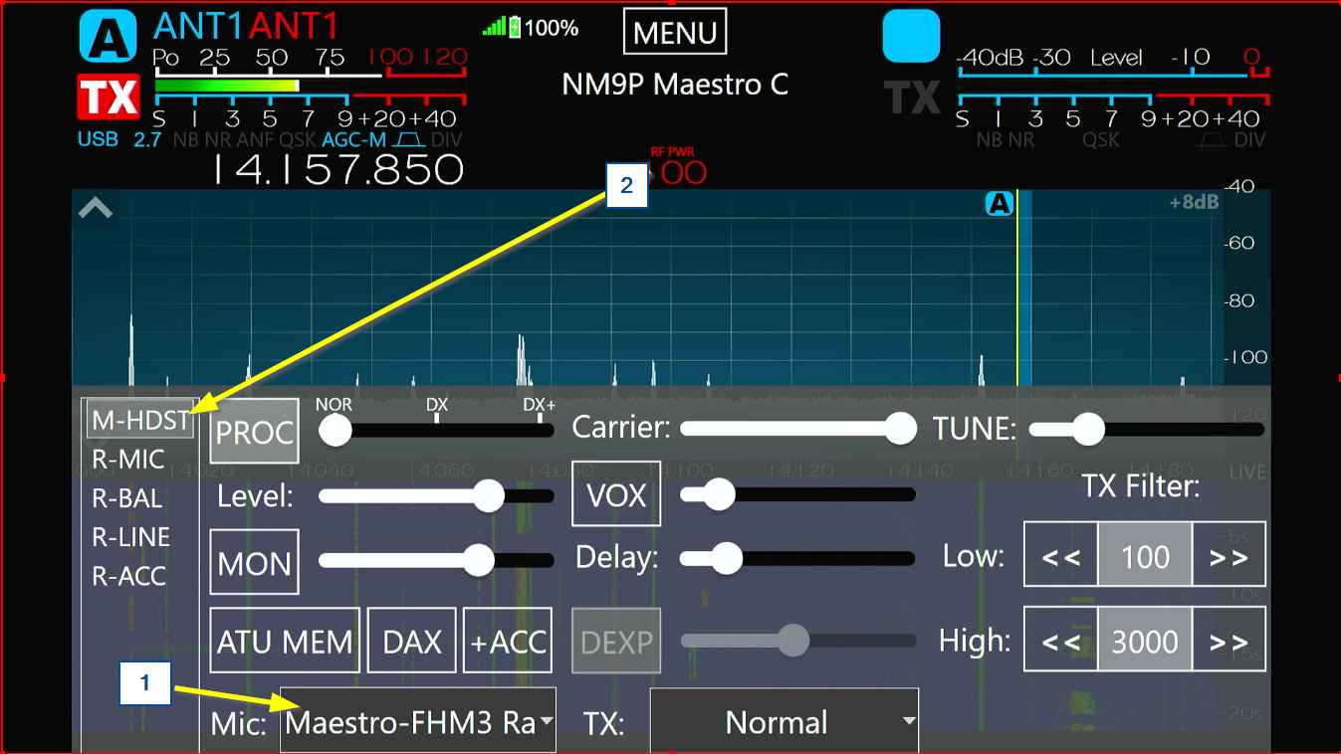Click the TUNE power slider

pos(1147,430)
